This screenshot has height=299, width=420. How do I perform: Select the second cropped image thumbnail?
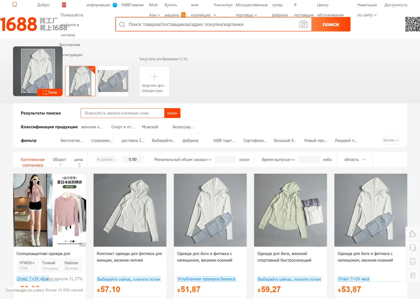click(x=113, y=81)
